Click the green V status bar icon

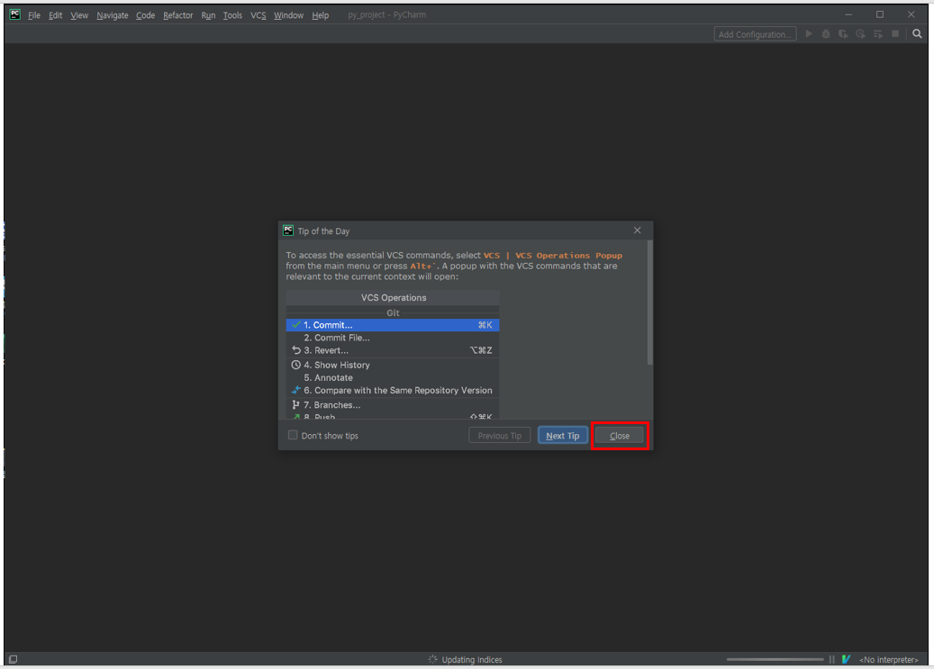click(846, 659)
